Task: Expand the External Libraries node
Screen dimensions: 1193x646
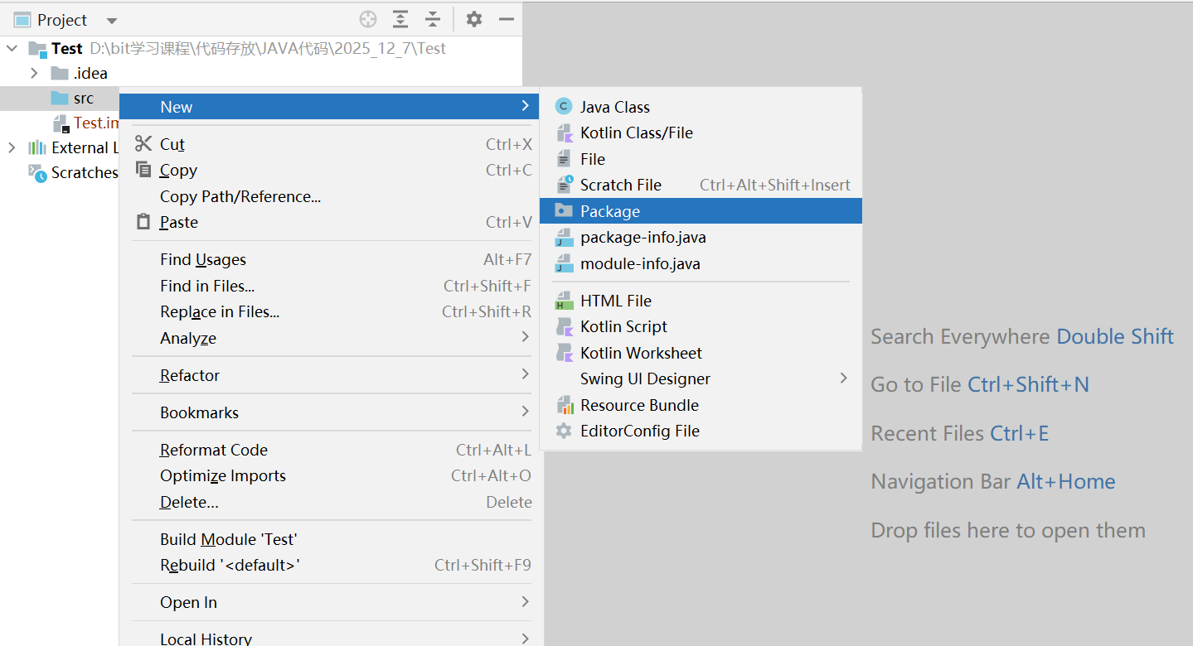Action: point(12,147)
